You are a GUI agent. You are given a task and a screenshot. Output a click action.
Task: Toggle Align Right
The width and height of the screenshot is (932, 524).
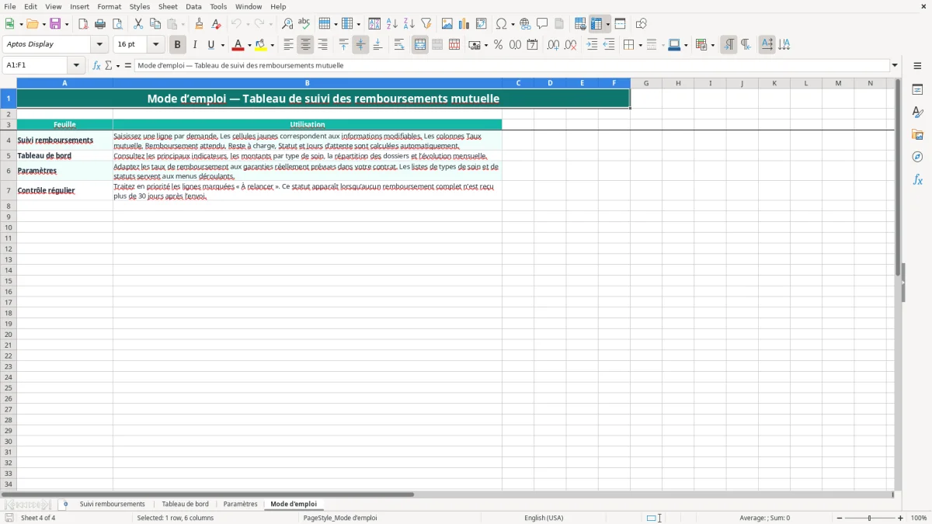pos(323,45)
